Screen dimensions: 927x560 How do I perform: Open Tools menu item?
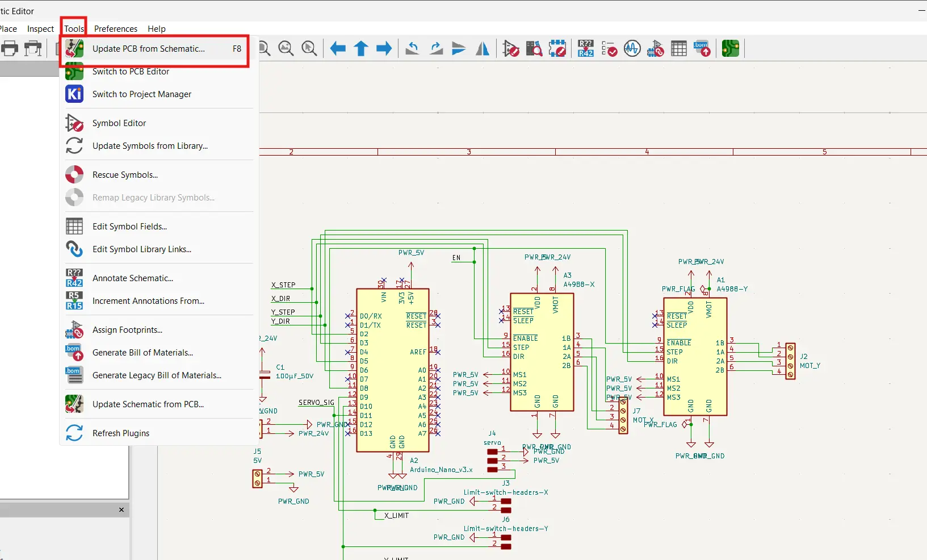tap(73, 28)
